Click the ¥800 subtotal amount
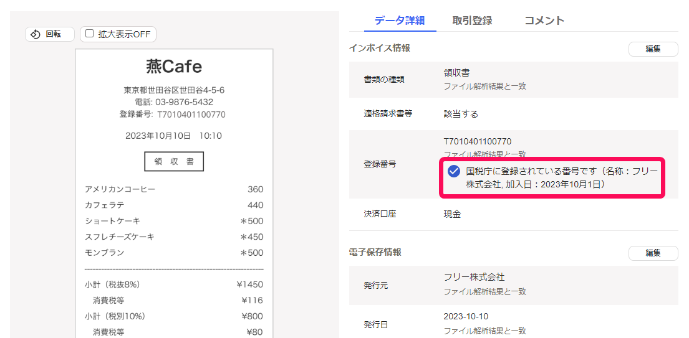This screenshot has height=338, width=689. (253, 316)
